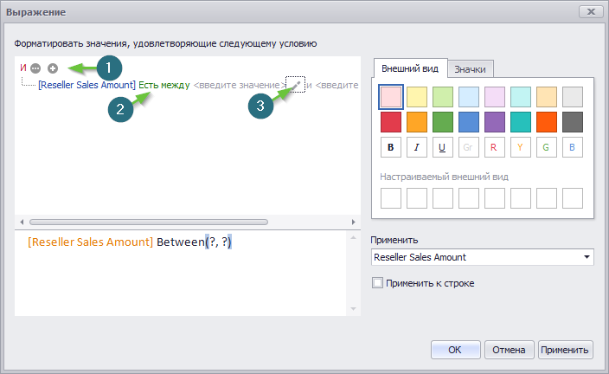This screenshot has height=374, width=609.
Task: Select the light pink color swatch
Action: click(x=391, y=97)
